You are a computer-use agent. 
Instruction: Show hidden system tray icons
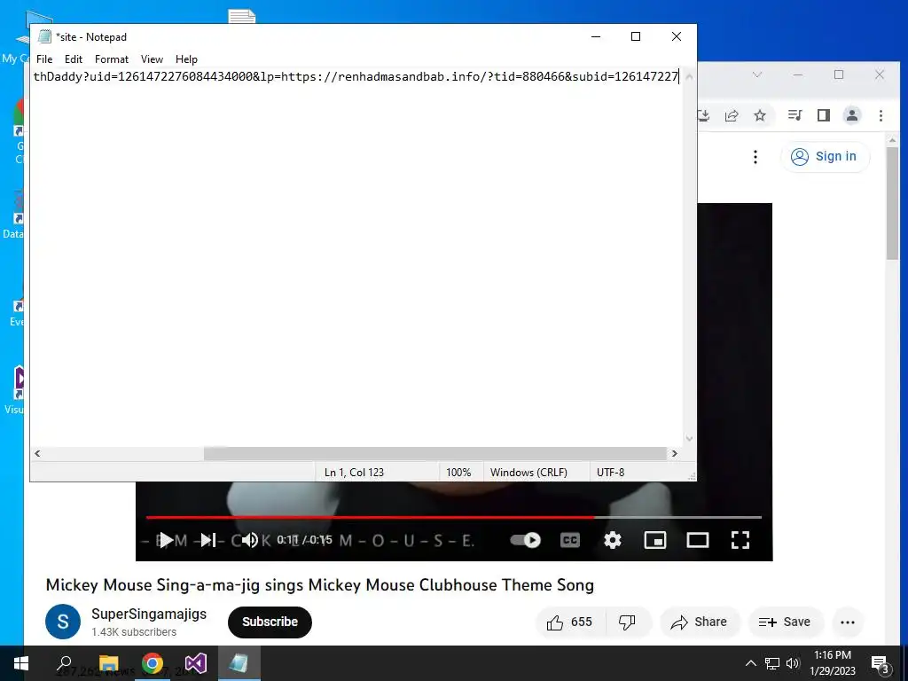(750, 663)
